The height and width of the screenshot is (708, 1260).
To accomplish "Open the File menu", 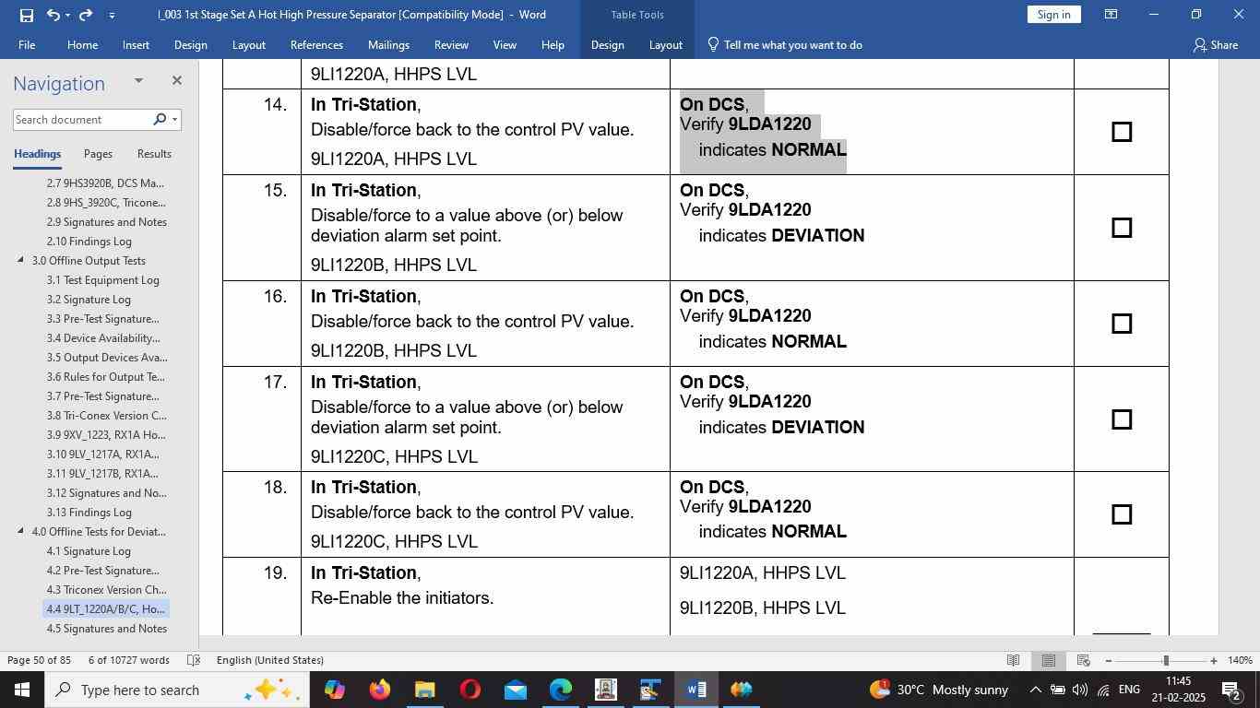I will [27, 44].
